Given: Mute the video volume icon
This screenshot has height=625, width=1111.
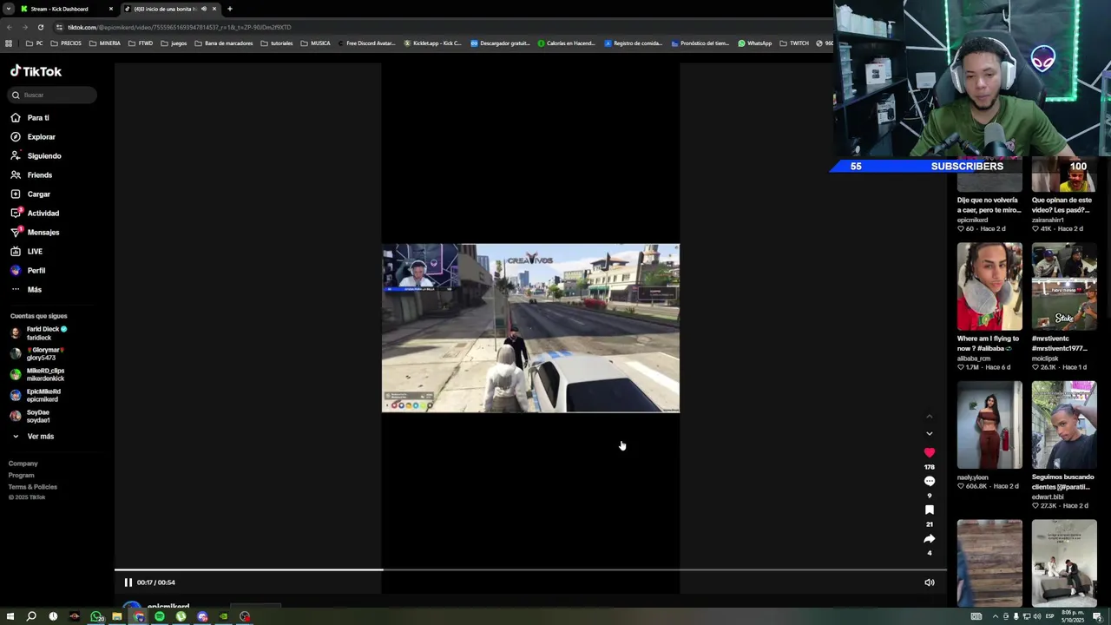Looking at the screenshot, I should [x=929, y=582].
